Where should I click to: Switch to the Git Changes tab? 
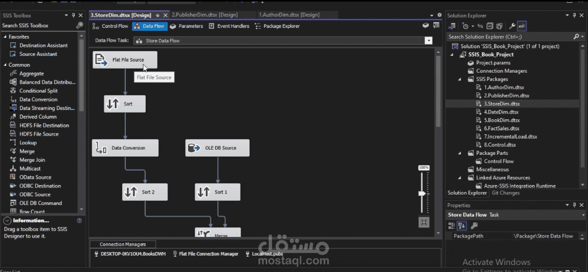(x=506, y=193)
